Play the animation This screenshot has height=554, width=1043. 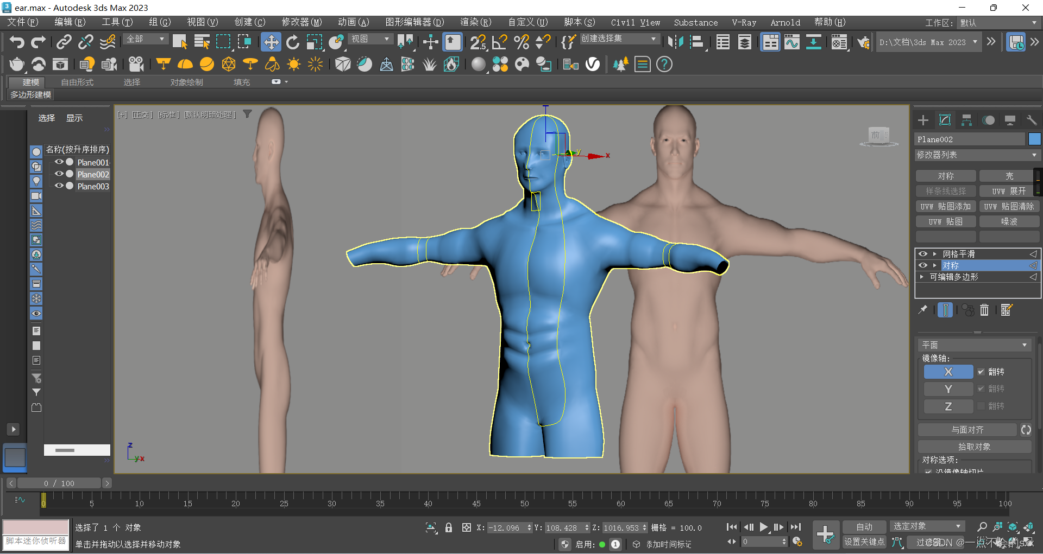763,527
